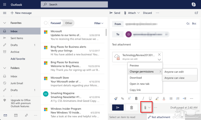Image resolution: width=201 pixels, height=120 pixels.
Task: Open the Filter dropdown
Action: tap(98, 23)
